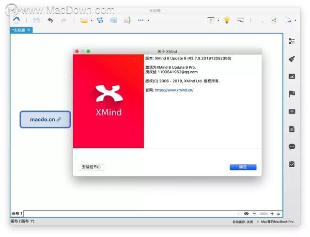Add a summary bracket
The height and width of the screenshot is (237, 310).
click(x=127, y=20)
